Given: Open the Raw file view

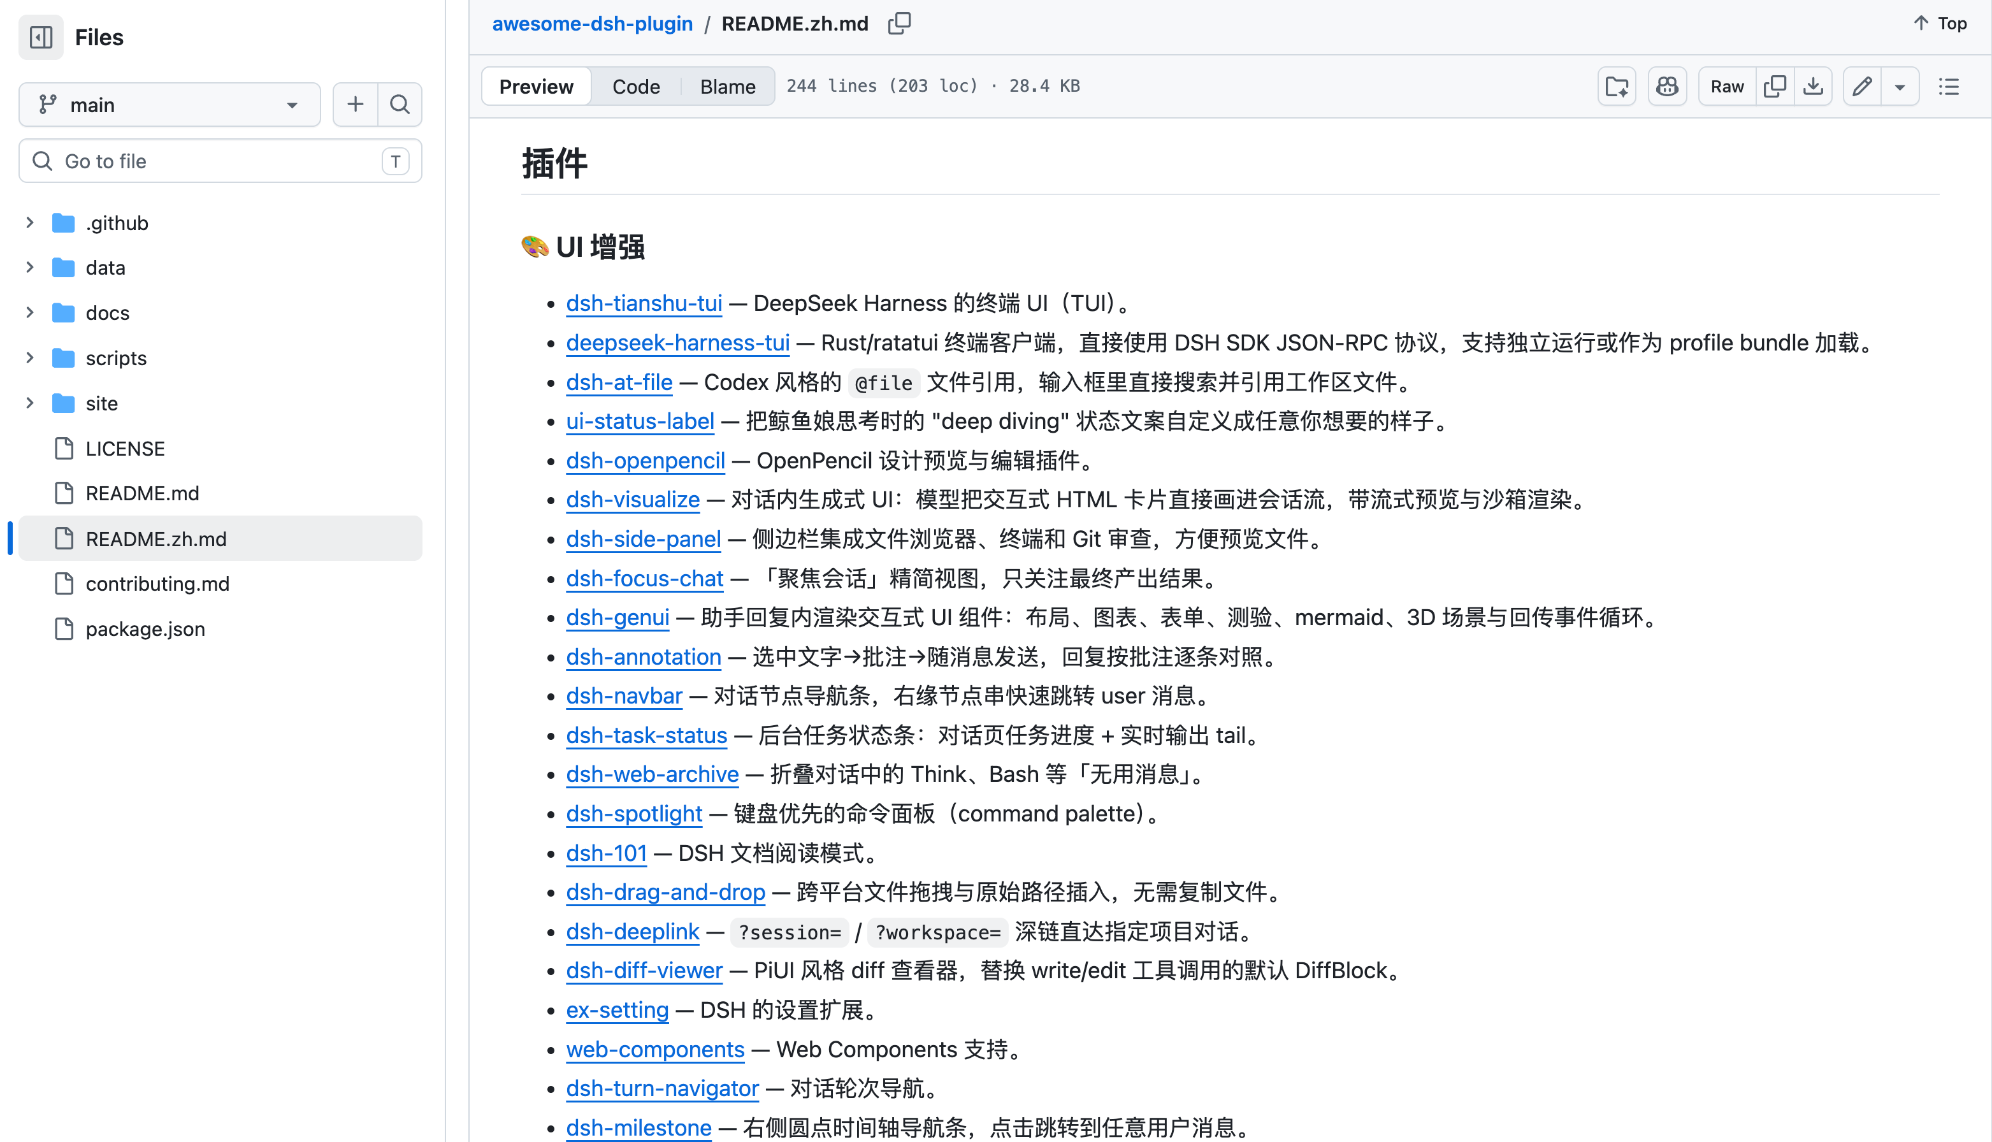Looking at the screenshot, I should (1727, 86).
